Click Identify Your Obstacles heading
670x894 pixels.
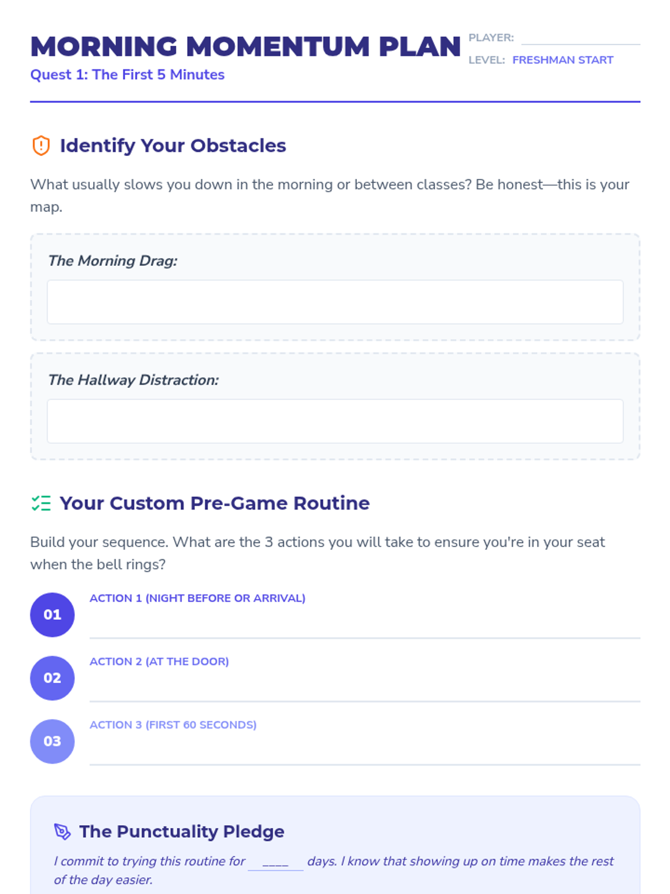(173, 146)
